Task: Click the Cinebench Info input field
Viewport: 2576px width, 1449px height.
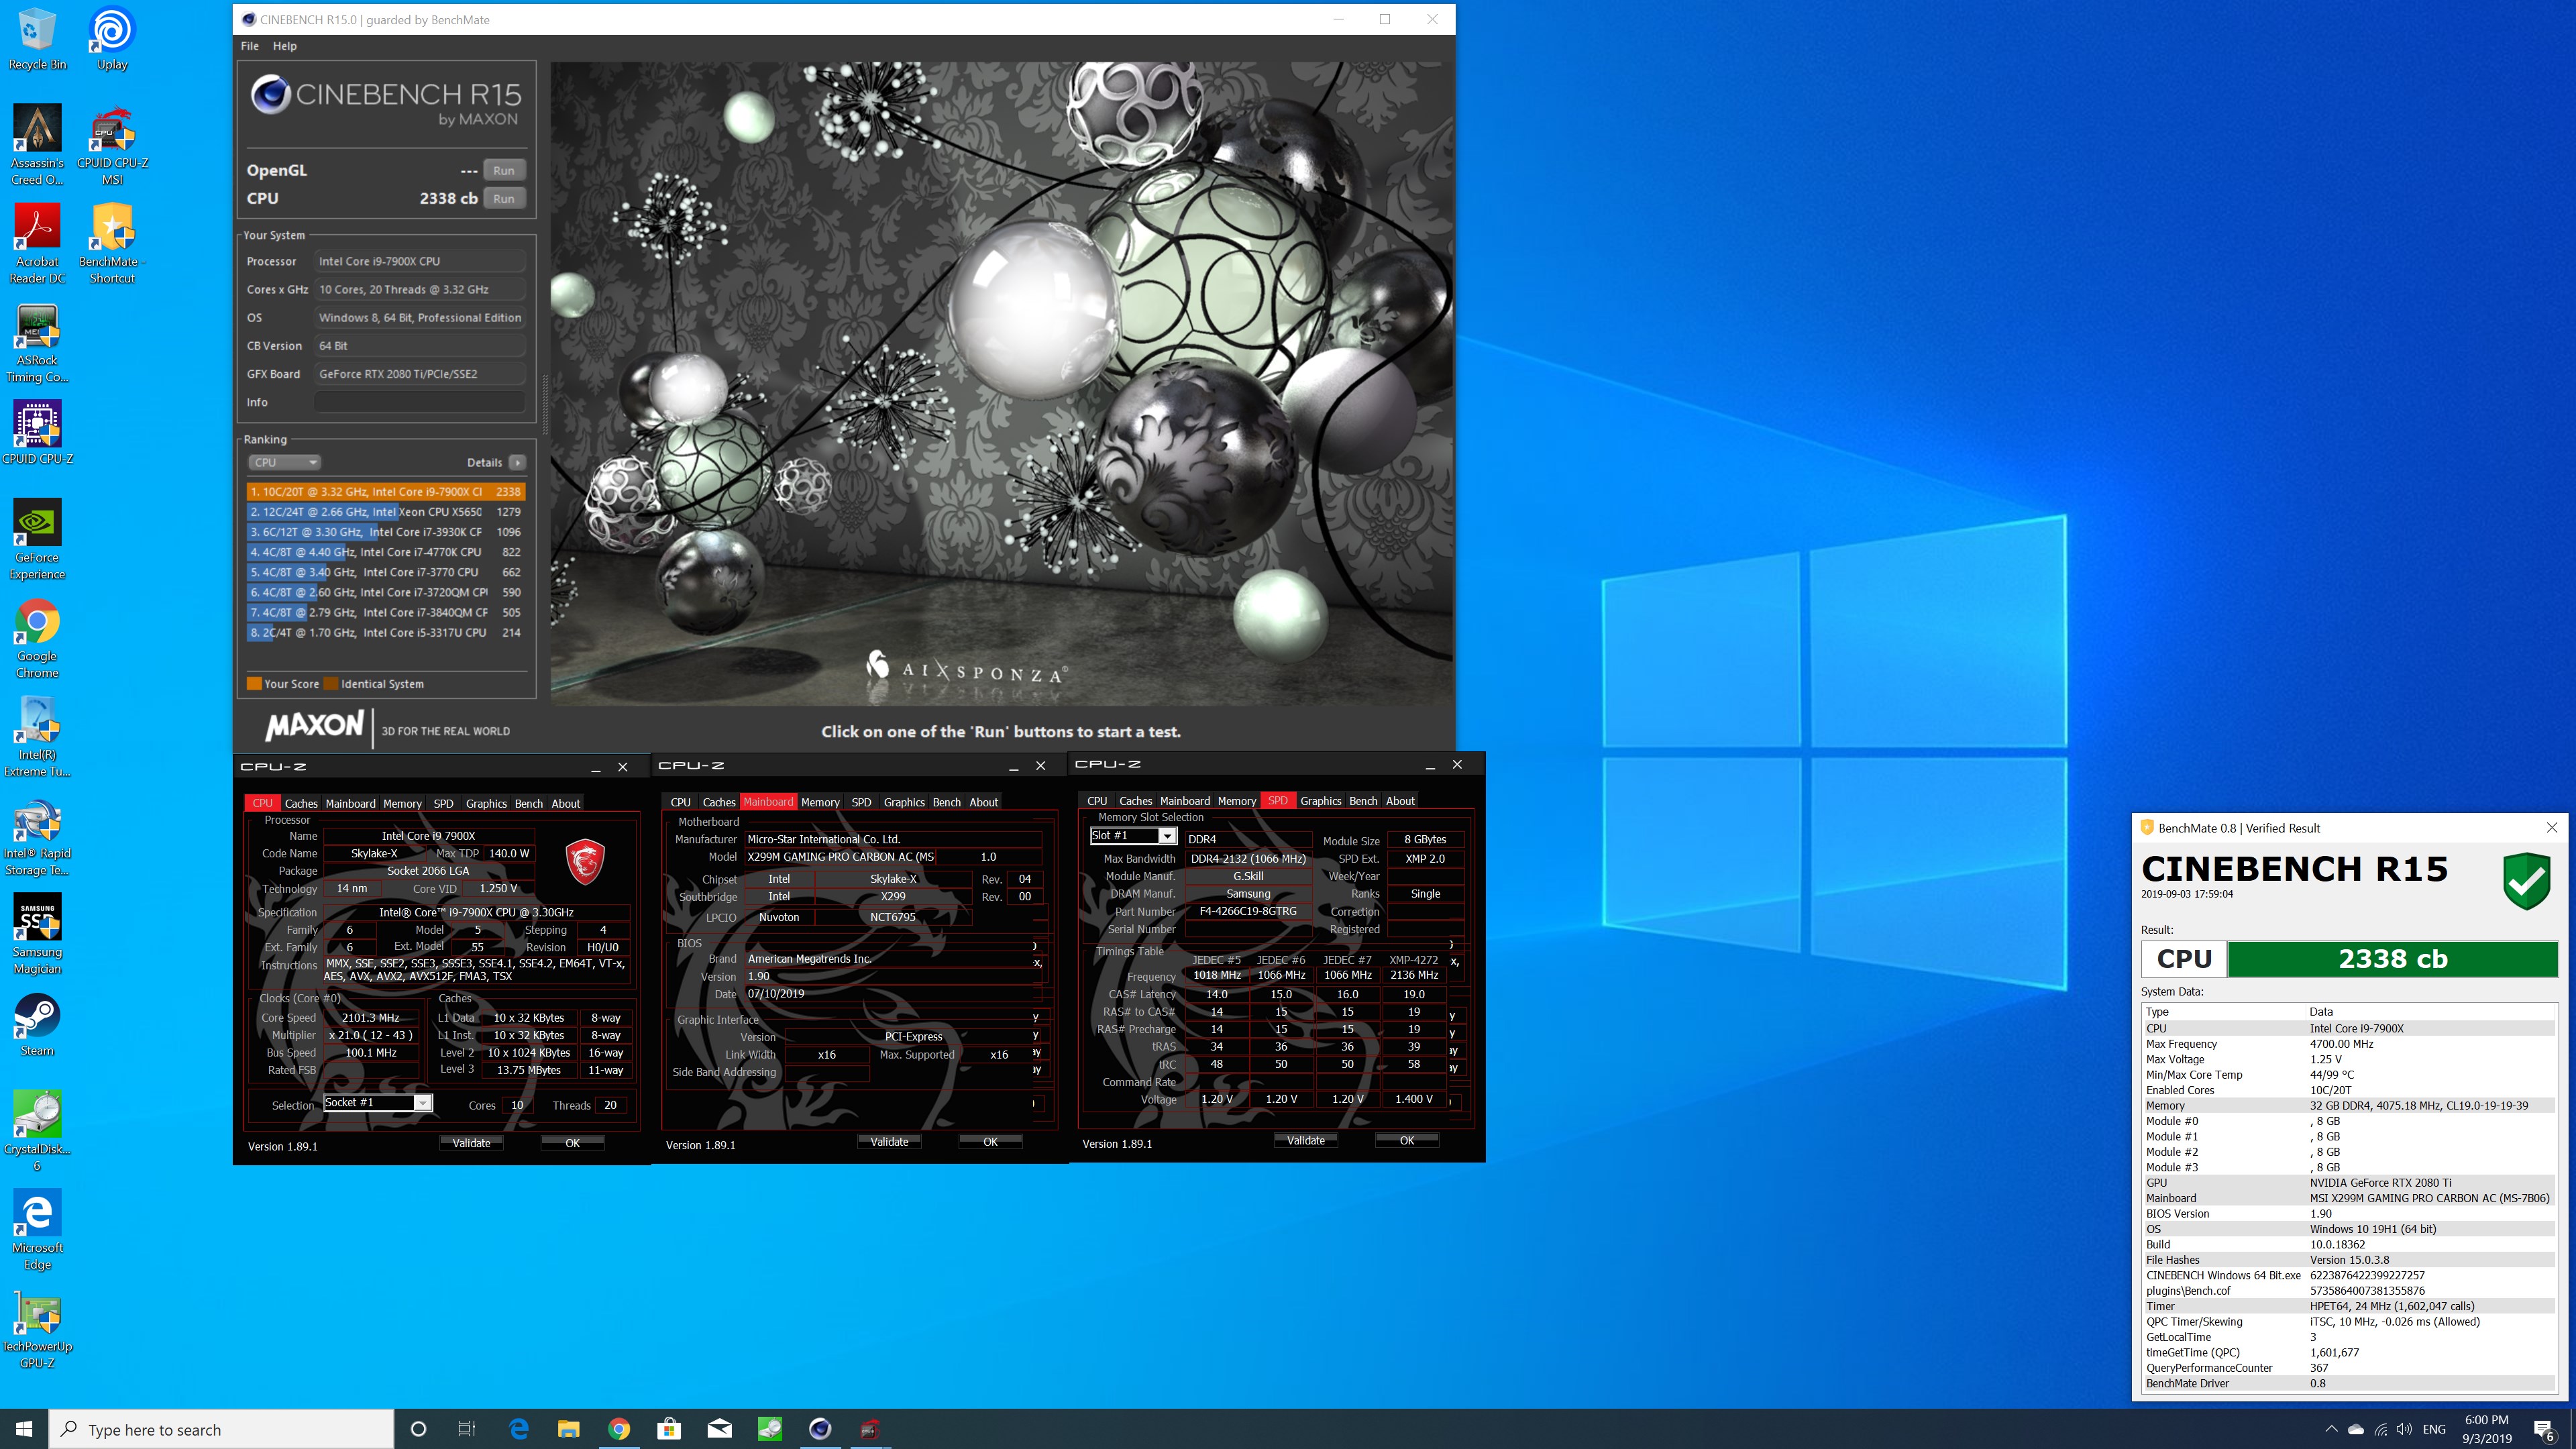Action: click(420, 402)
